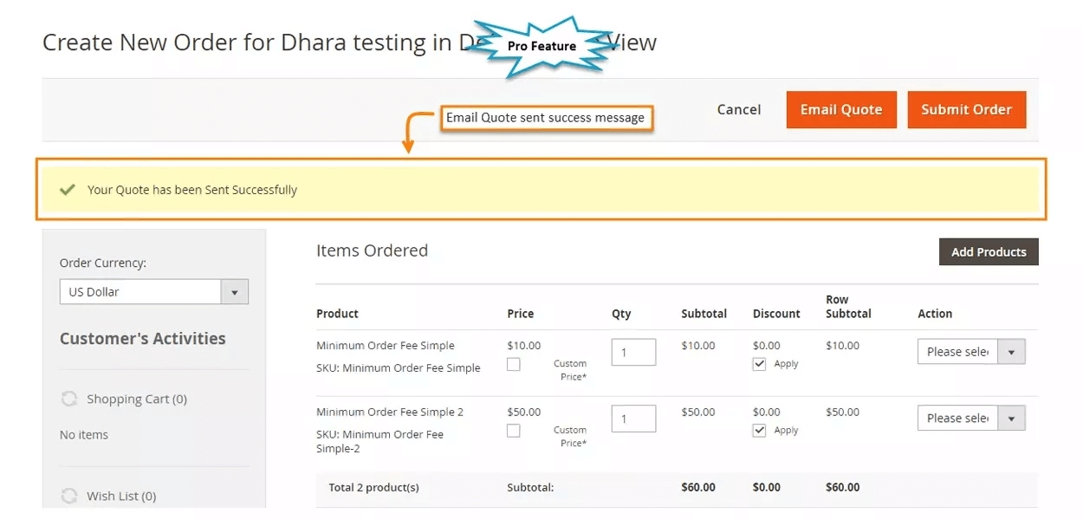Uncheck Apply discount for second product

coord(760,431)
